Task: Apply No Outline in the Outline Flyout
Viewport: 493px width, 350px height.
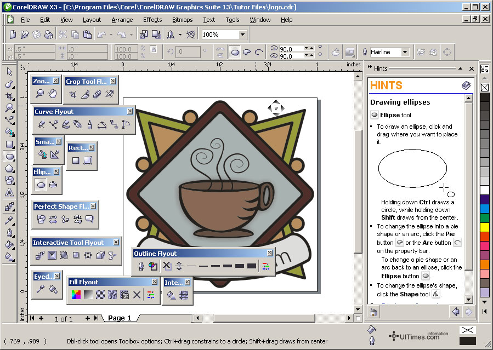Action: tap(167, 266)
